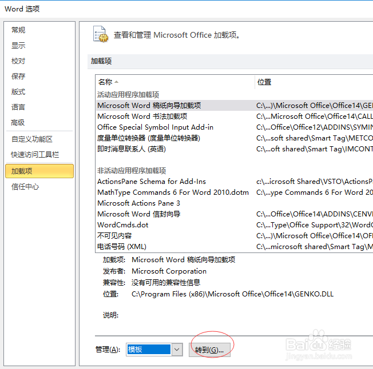The width and height of the screenshot is (373, 369).
Task: Select the 度量单位转换器 add-in row
Action: [x=235, y=138]
